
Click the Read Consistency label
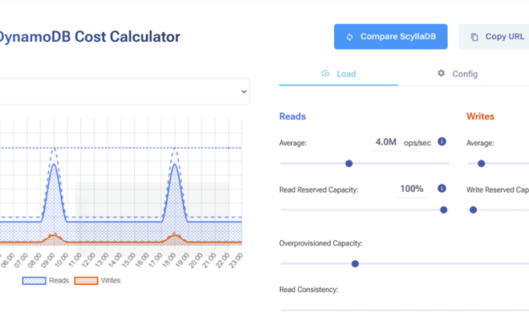(308, 290)
